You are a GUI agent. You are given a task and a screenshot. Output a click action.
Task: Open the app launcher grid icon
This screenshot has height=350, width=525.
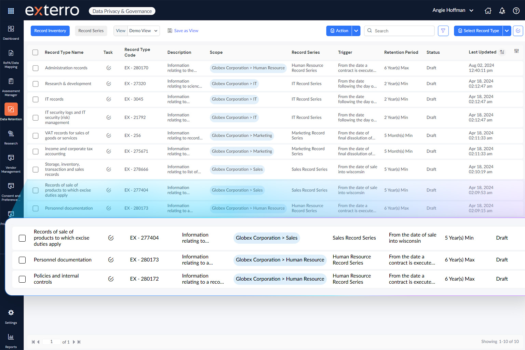coord(11,11)
